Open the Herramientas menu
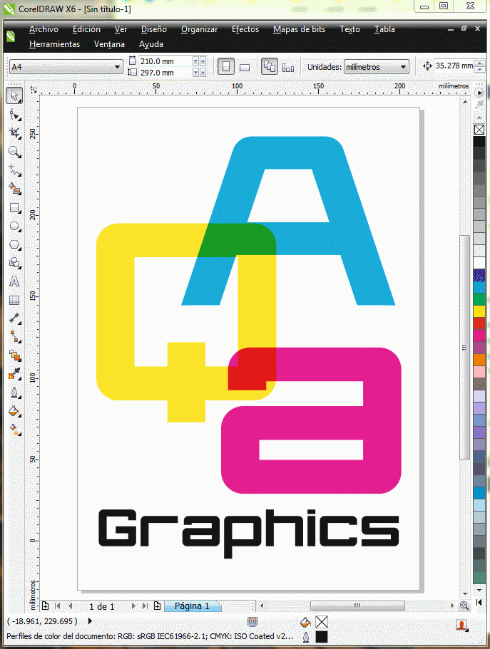Screen dimensions: 490x649 coord(54,44)
